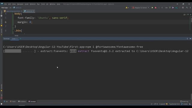The height and width of the screenshot is (108, 192).
Task: Switch to the app.component.html editor tab
Action: pos(13,11)
